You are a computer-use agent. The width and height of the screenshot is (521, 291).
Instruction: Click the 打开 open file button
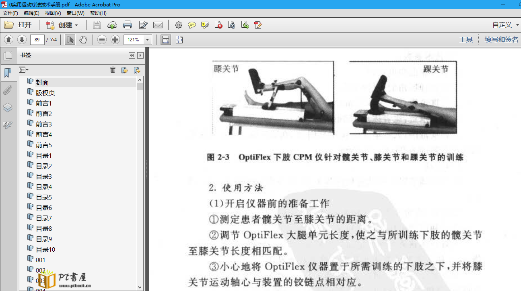pos(18,25)
